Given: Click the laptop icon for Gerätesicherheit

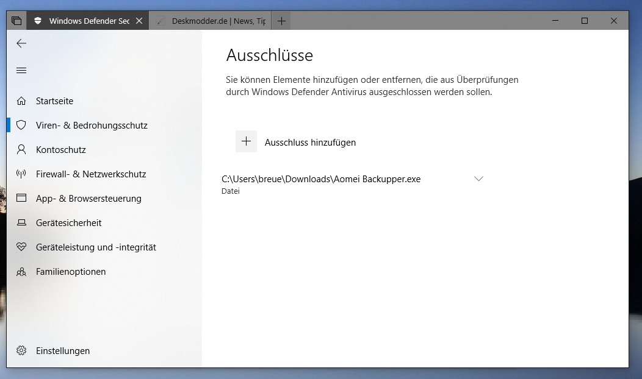Looking at the screenshot, I should pyautogui.click(x=21, y=222).
